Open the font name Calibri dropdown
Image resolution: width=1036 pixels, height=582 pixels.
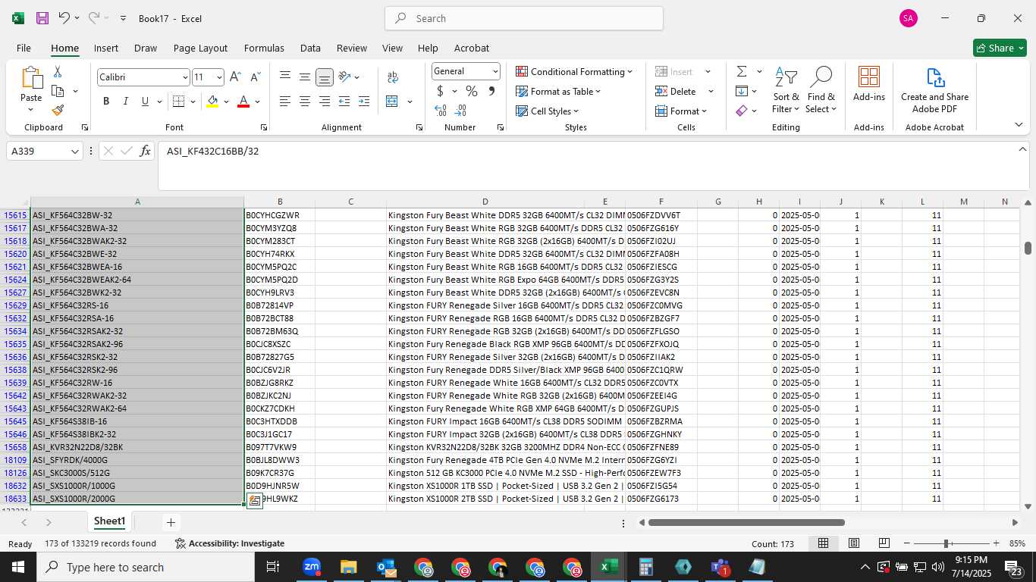click(x=184, y=77)
